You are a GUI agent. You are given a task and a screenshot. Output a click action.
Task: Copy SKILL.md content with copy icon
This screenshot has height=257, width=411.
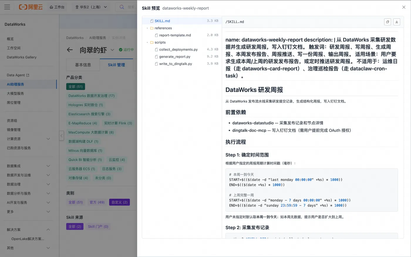388,22
